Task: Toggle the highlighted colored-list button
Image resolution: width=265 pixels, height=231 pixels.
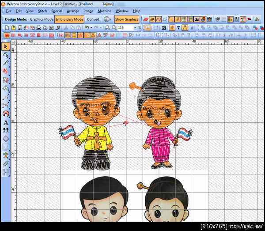Action: click(230, 19)
